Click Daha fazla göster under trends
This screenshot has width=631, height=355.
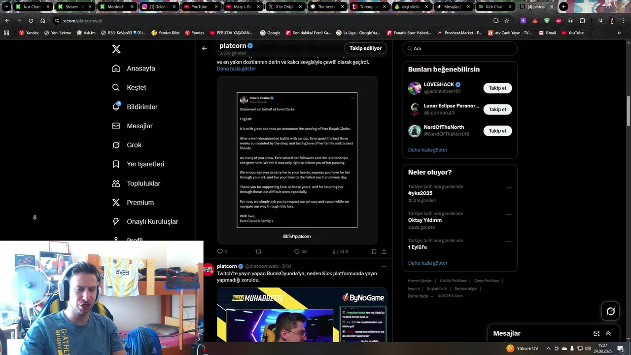coord(427,263)
